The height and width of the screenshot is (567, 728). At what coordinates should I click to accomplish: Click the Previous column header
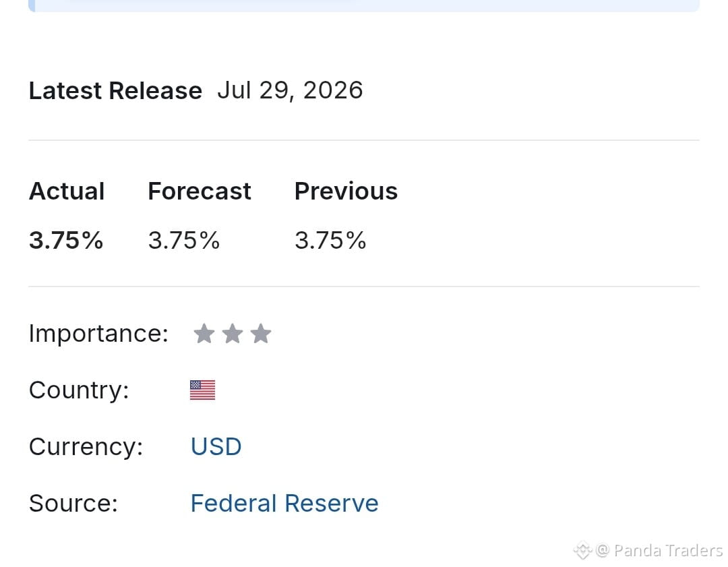(346, 191)
